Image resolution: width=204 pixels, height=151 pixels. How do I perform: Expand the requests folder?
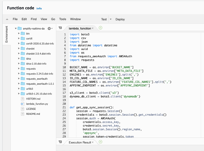pyautogui.click(x=19, y=68)
